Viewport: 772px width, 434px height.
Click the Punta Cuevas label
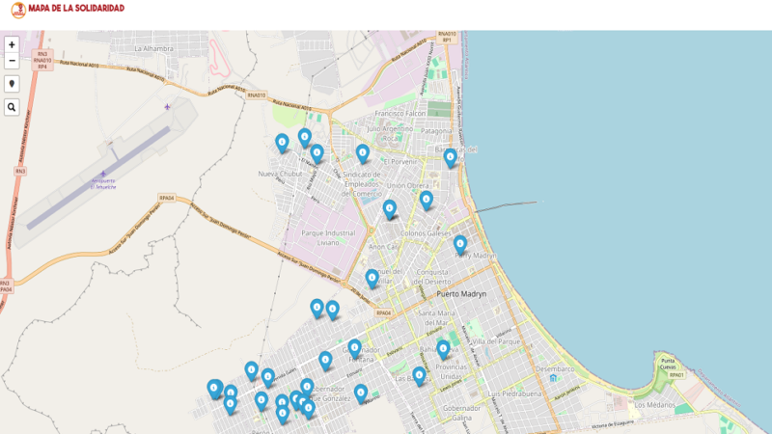click(668, 364)
